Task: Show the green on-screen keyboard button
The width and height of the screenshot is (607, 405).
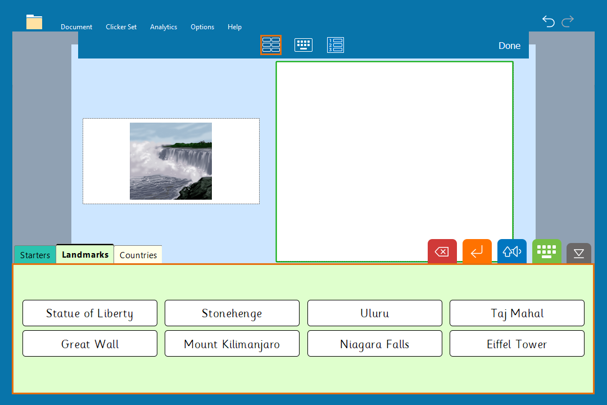Action: coord(546,251)
